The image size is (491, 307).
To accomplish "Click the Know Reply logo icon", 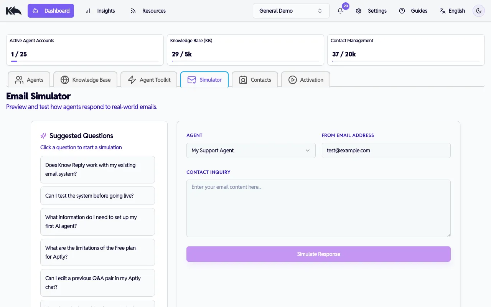I will 14,11.
